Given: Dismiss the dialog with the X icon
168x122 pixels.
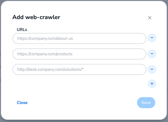Looking at the screenshot, I should pos(150,18).
